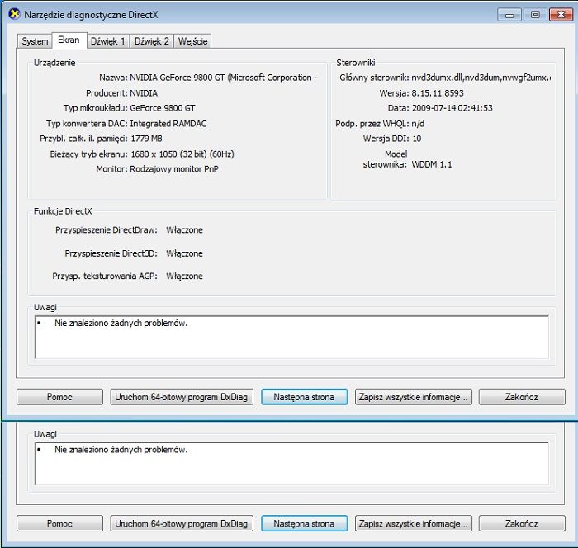578x548 pixels.
Task: Click the 'Producent: NVIDIA' value
Action: click(x=144, y=93)
